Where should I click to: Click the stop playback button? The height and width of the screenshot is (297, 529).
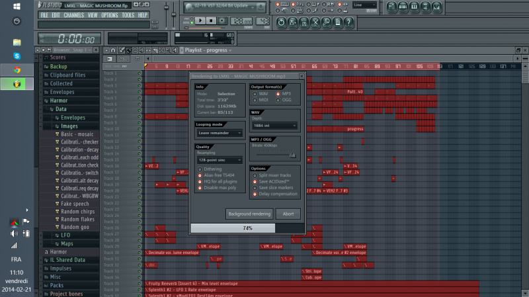coord(211,21)
